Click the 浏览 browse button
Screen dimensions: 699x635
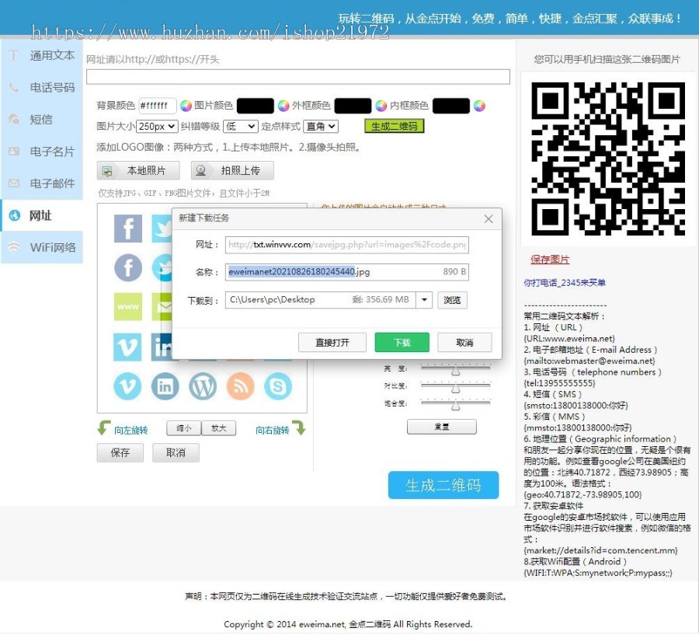(x=452, y=300)
